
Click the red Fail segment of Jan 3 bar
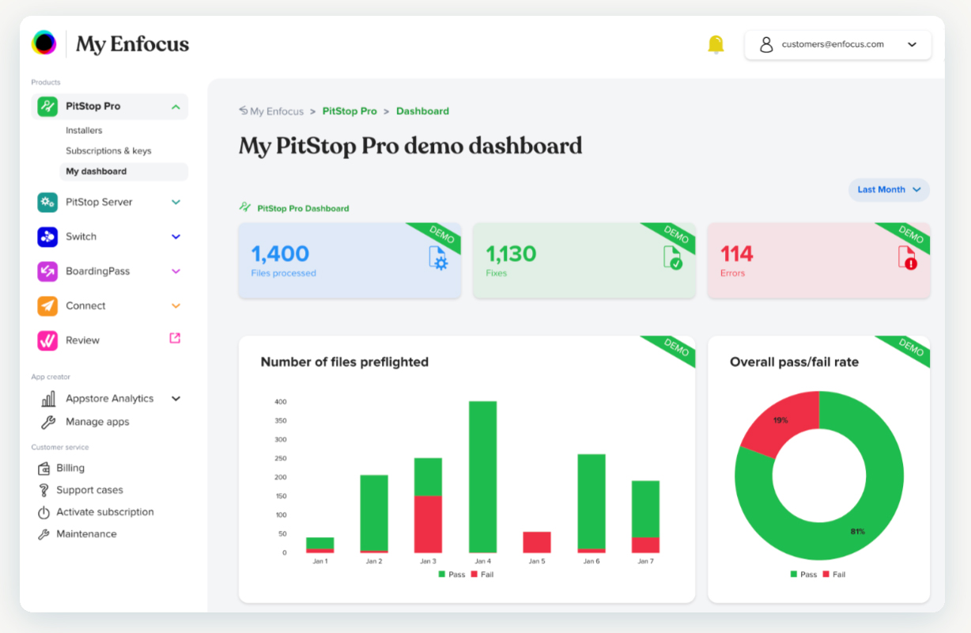click(428, 525)
